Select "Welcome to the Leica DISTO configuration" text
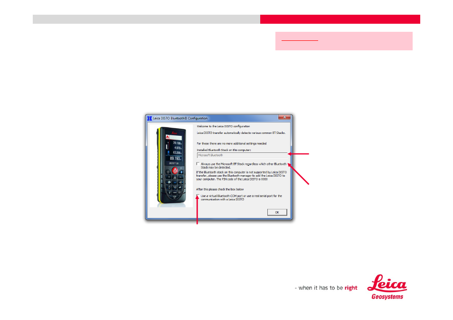This screenshot has height=320, width=453. (223, 126)
